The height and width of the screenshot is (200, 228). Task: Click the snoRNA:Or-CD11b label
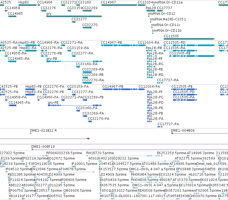167,30
